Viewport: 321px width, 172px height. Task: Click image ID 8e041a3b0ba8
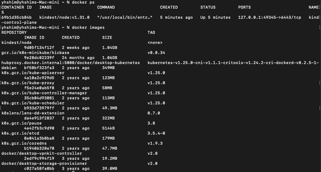[x=39, y=138]
